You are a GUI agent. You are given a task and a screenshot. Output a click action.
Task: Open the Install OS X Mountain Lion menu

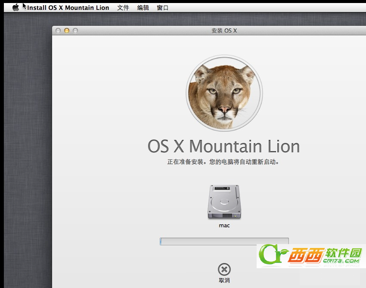[x=68, y=8]
